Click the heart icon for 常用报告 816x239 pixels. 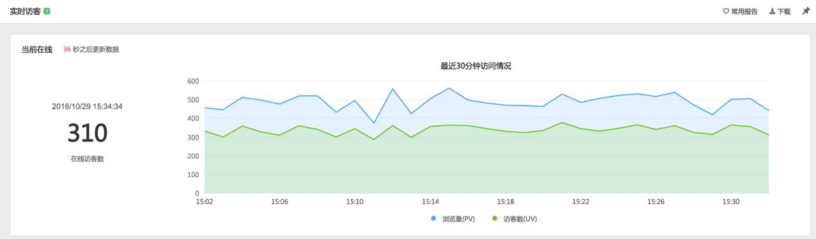pos(726,12)
